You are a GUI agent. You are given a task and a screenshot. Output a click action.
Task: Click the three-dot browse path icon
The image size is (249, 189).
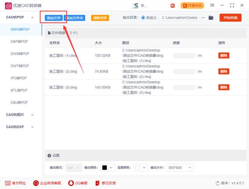(203, 18)
